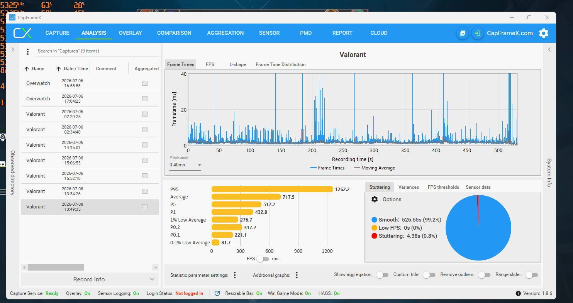Click the Comment column header

coord(106,69)
